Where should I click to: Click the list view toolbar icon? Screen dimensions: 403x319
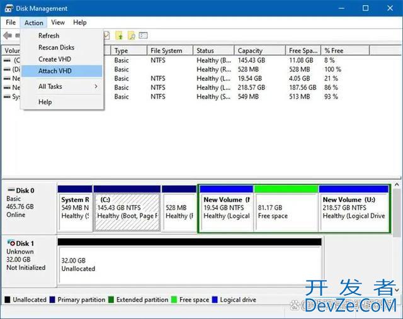[144, 36]
